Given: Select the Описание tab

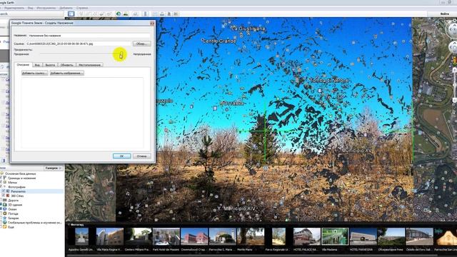Looking at the screenshot, I should tap(23, 65).
